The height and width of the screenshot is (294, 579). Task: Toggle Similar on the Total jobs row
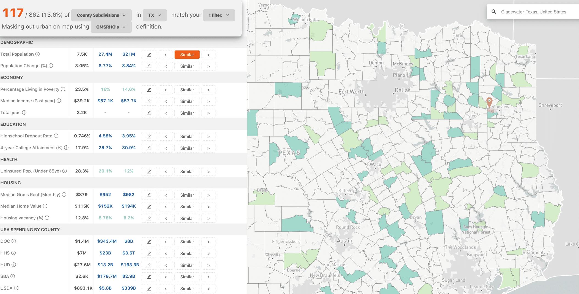click(187, 113)
